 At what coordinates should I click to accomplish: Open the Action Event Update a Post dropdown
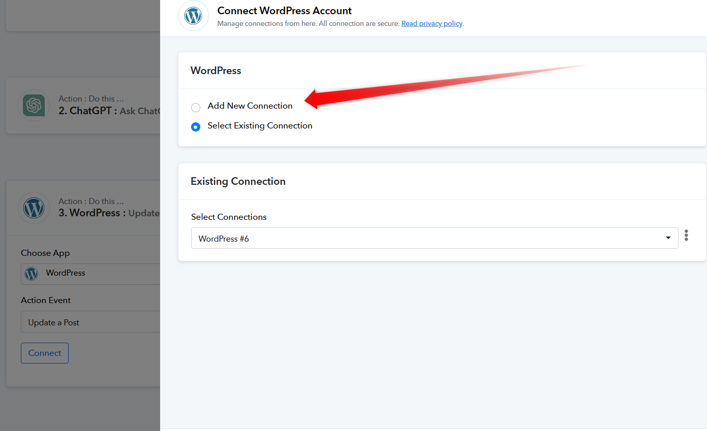90,322
